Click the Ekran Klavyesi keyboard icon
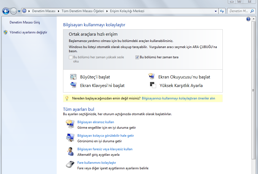The image size is (258, 174). (73, 85)
